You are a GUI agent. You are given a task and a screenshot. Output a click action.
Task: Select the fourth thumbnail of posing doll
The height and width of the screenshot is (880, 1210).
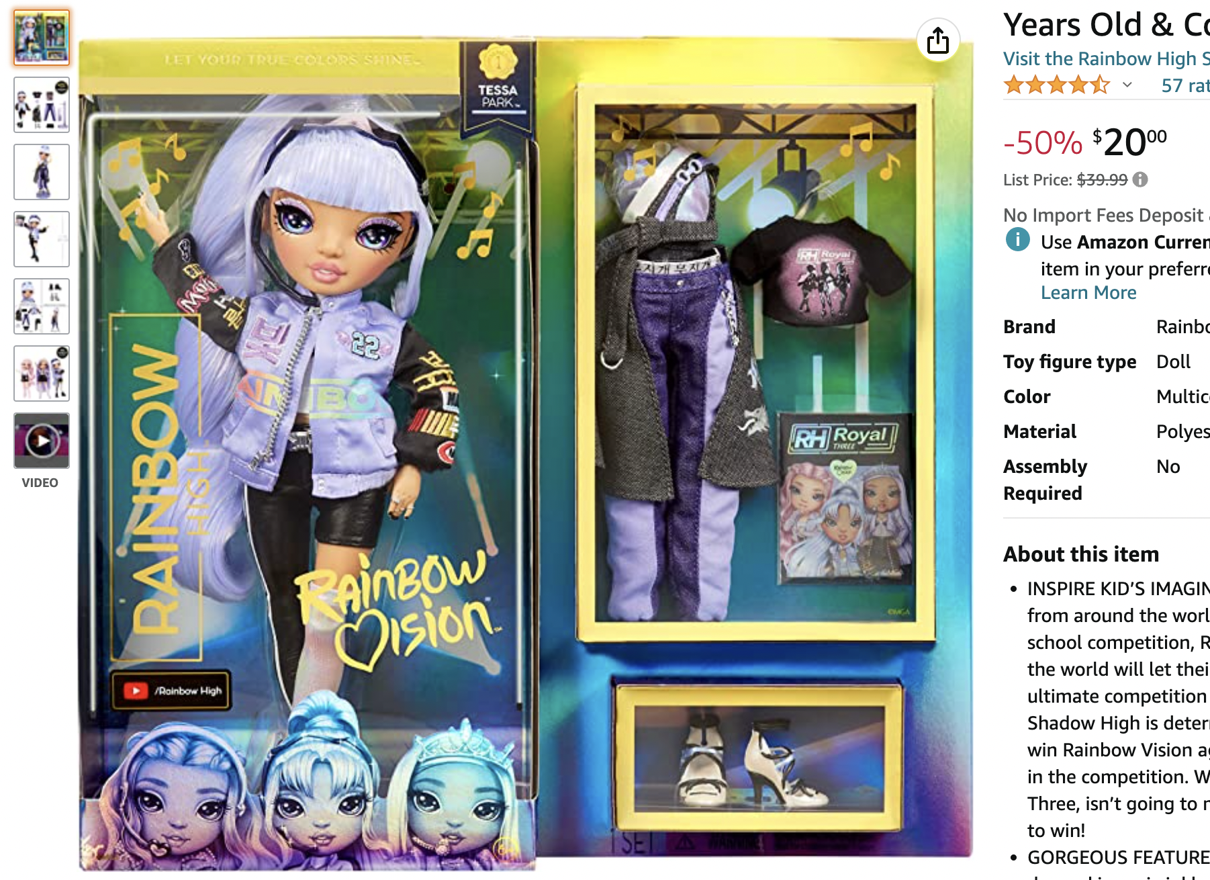42,239
